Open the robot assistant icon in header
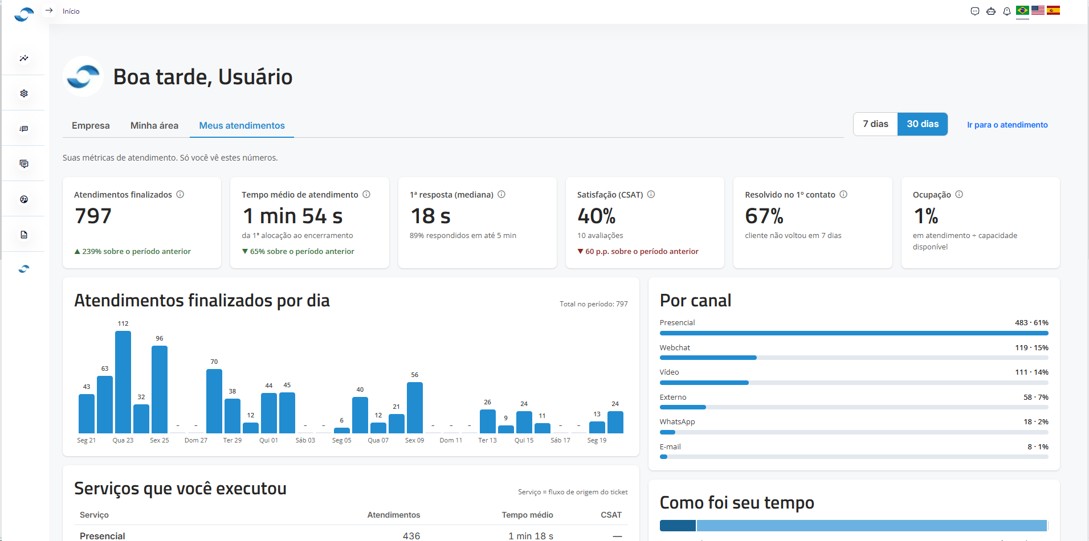 (x=991, y=11)
